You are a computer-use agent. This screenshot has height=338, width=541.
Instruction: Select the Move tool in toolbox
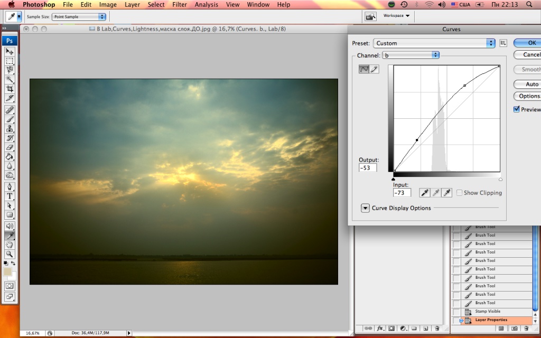tap(10, 51)
